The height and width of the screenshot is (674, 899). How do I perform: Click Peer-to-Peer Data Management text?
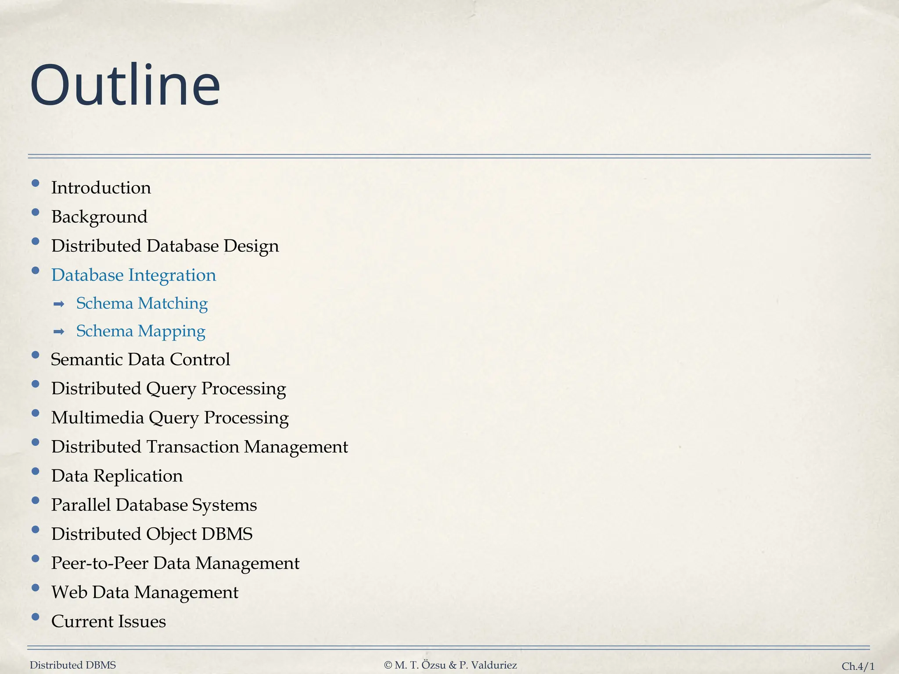[x=175, y=563]
